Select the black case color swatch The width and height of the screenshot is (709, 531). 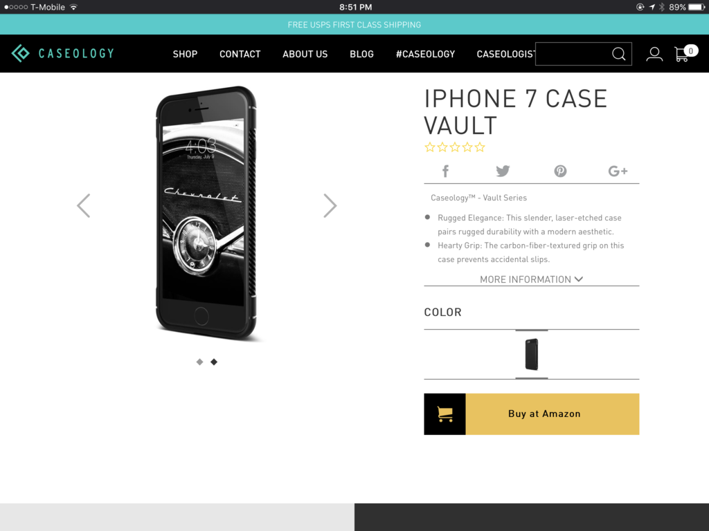[532, 355]
